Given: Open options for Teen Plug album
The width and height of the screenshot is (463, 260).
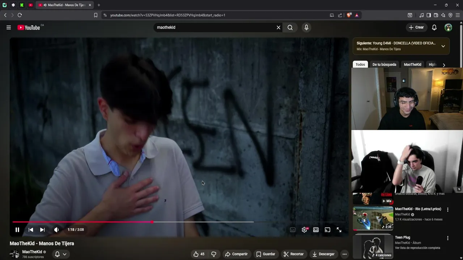Looking at the screenshot, I should click(x=448, y=238).
